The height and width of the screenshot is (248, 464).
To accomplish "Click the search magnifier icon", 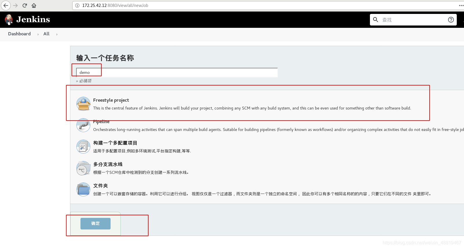I will [x=375, y=20].
